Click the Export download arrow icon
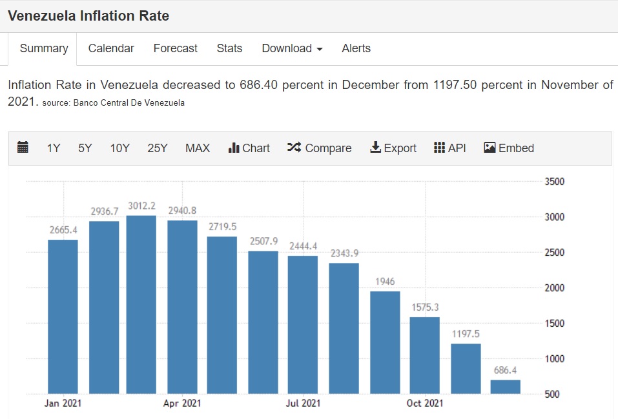Screen dimensions: 618x419 pos(375,147)
